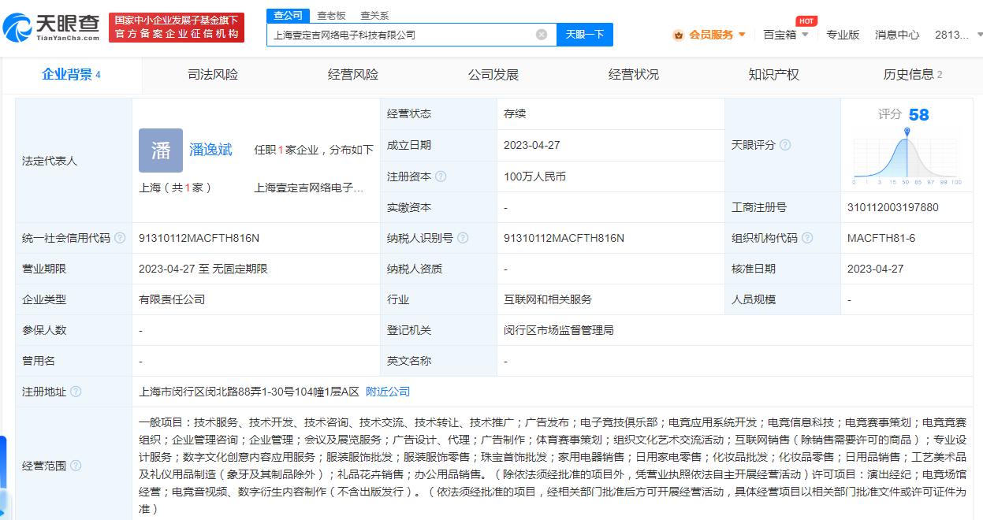Click the 天眼一下 search button
The height and width of the screenshot is (520, 983).
585,35
